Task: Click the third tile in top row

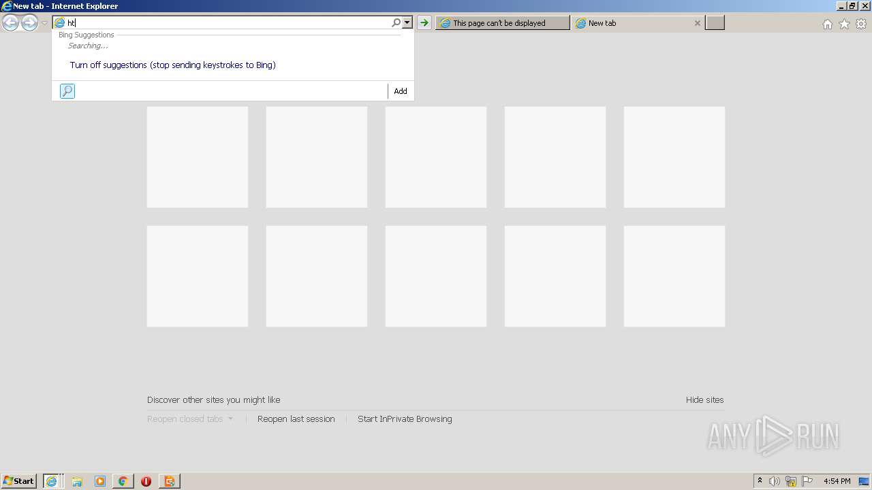Action: [x=436, y=157]
